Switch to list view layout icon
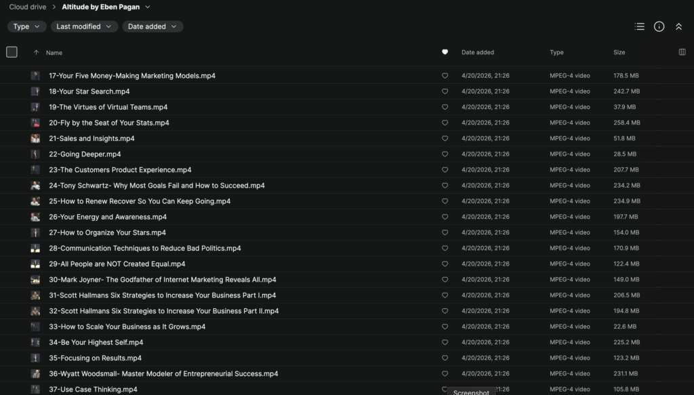This screenshot has width=694, height=395. pyautogui.click(x=639, y=26)
